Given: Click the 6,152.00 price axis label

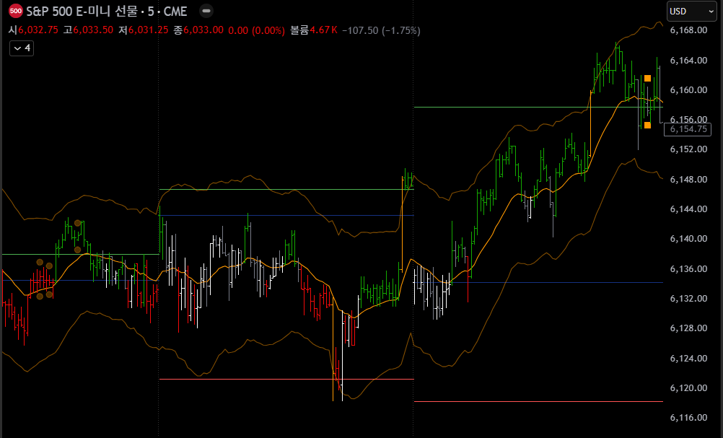Looking at the screenshot, I should click(688, 149).
